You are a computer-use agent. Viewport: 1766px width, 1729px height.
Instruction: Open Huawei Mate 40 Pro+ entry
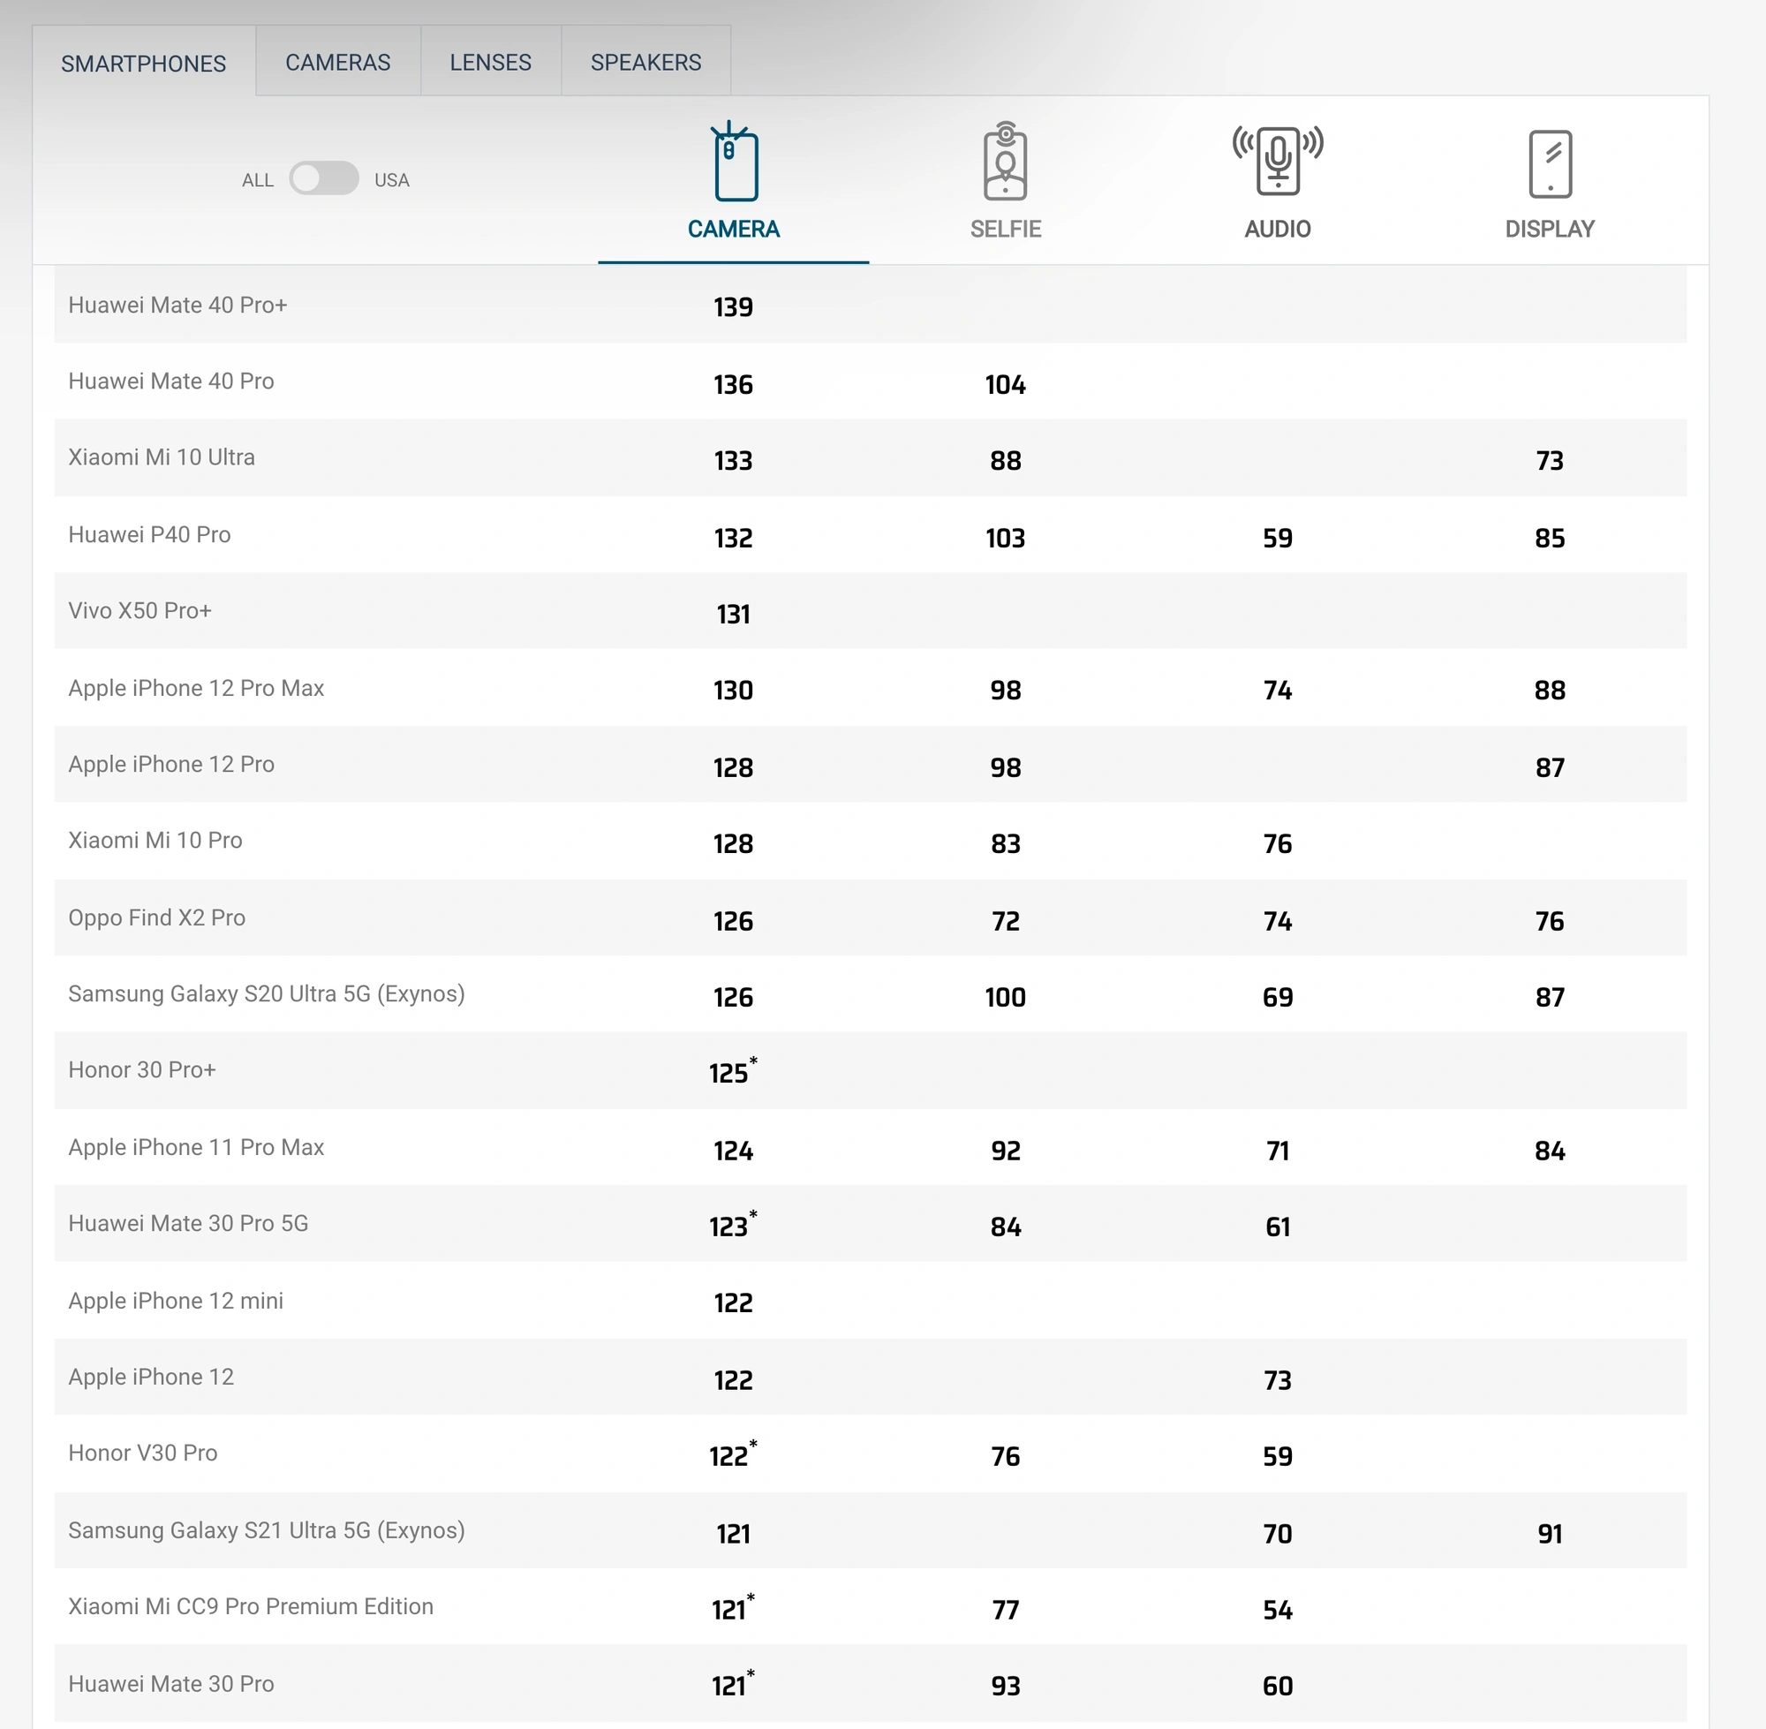pyautogui.click(x=178, y=306)
